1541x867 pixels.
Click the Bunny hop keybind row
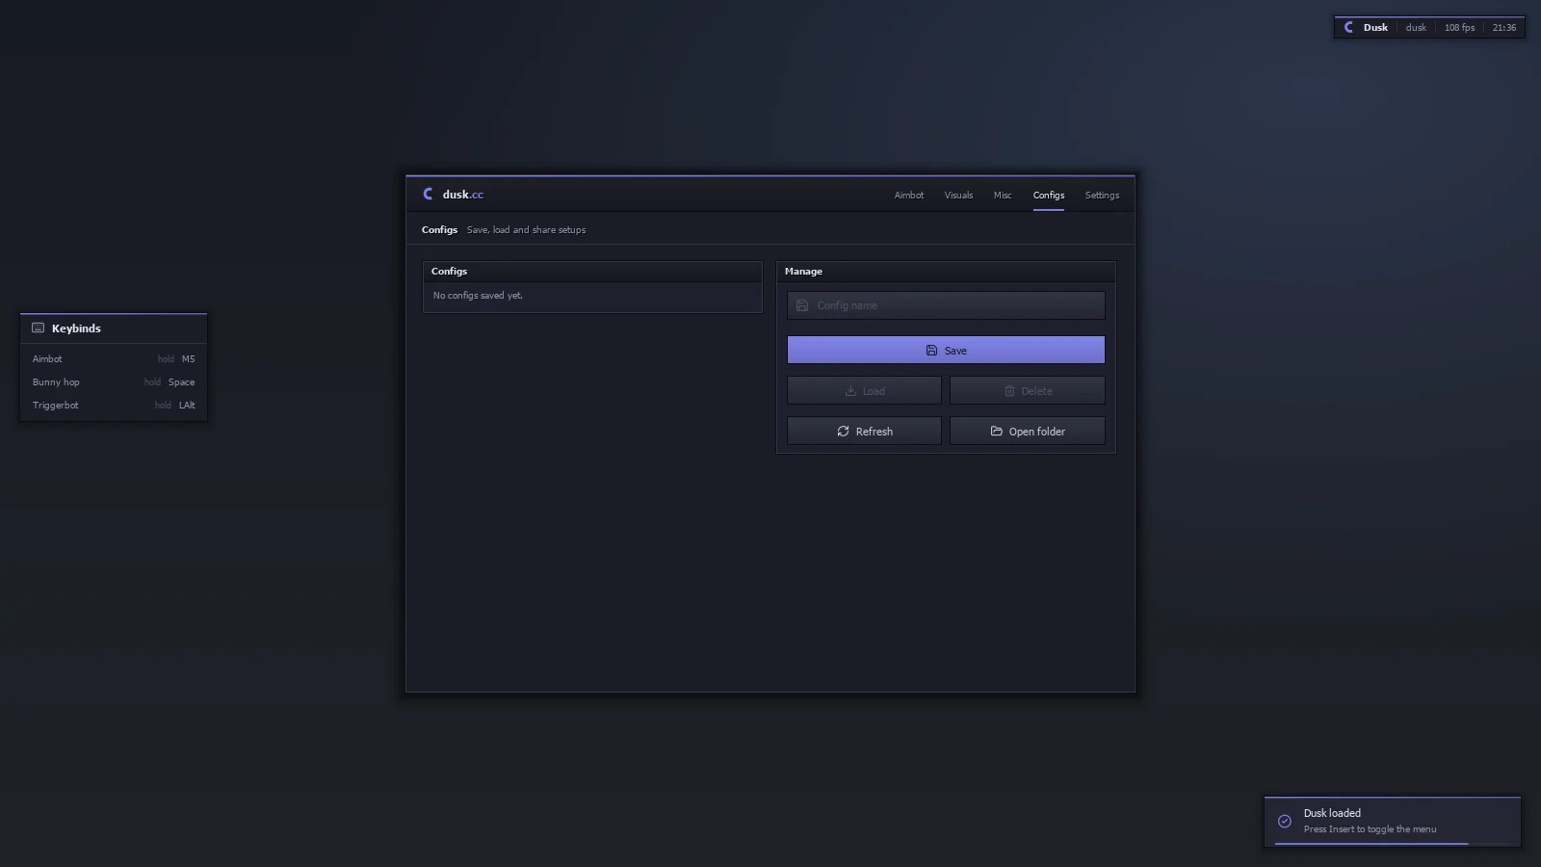pyautogui.click(x=114, y=381)
